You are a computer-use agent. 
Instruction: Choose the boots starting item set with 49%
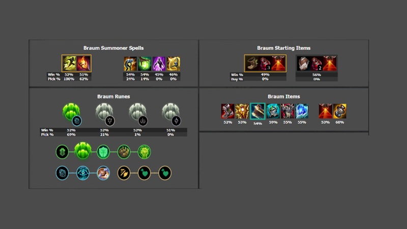coord(265,63)
